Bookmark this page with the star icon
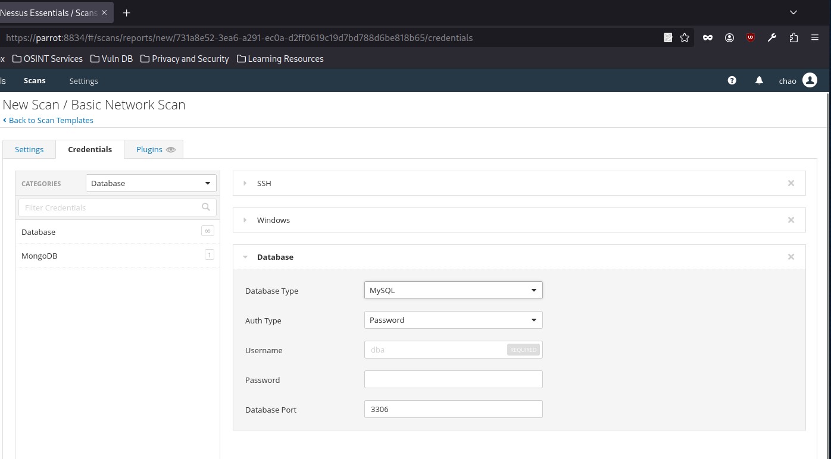Image resolution: width=831 pixels, height=459 pixels. 685,37
